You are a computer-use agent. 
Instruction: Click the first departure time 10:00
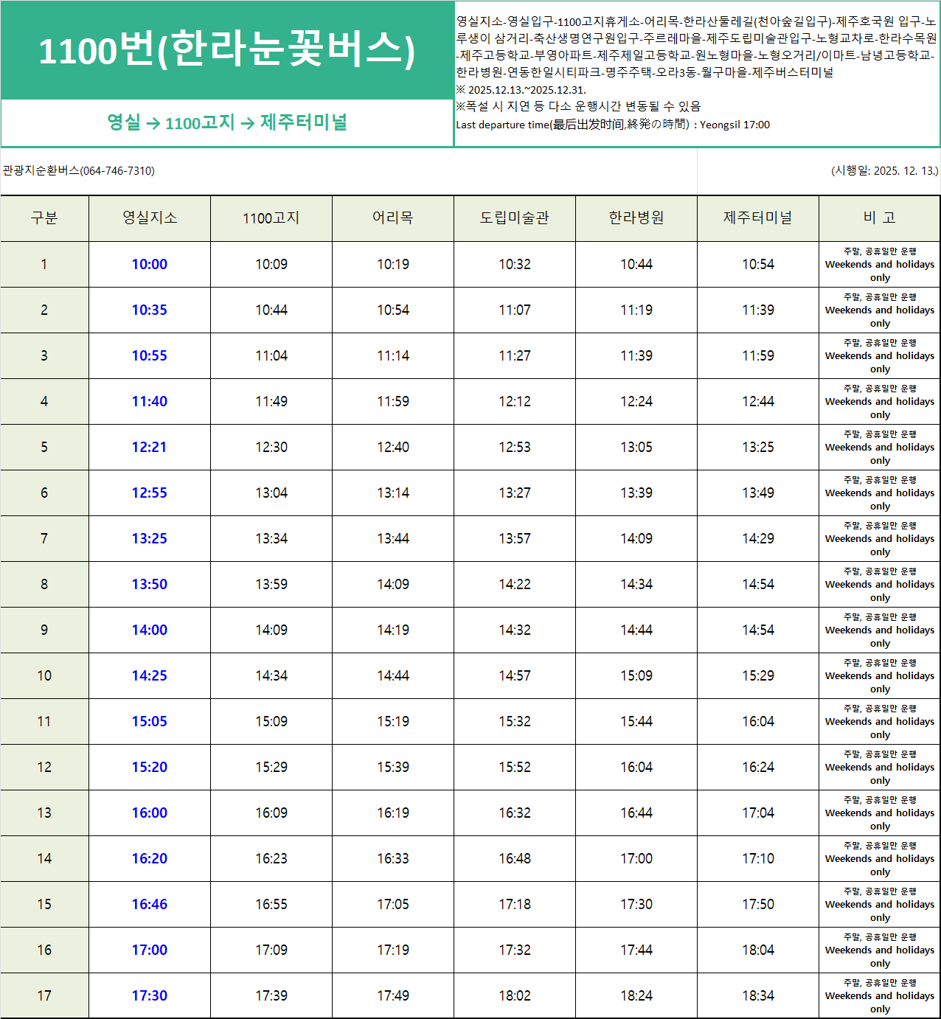149,264
